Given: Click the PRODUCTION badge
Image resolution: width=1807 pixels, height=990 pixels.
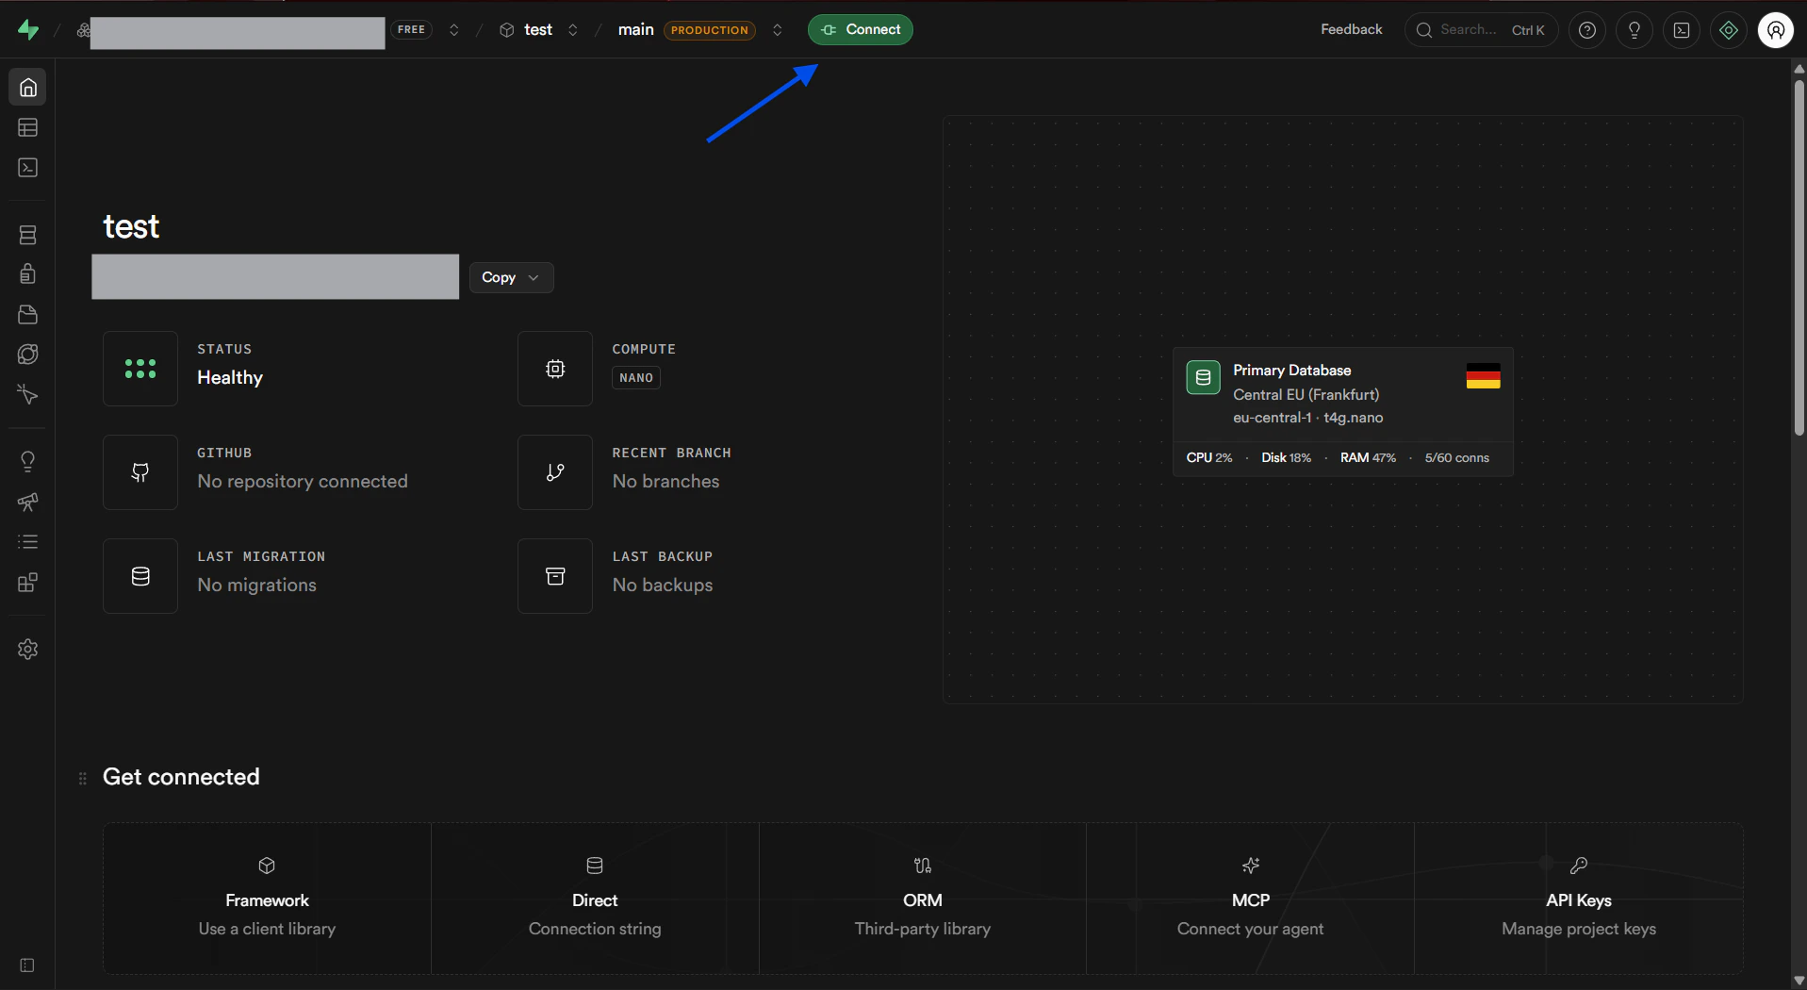Looking at the screenshot, I should (x=710, y=30).
